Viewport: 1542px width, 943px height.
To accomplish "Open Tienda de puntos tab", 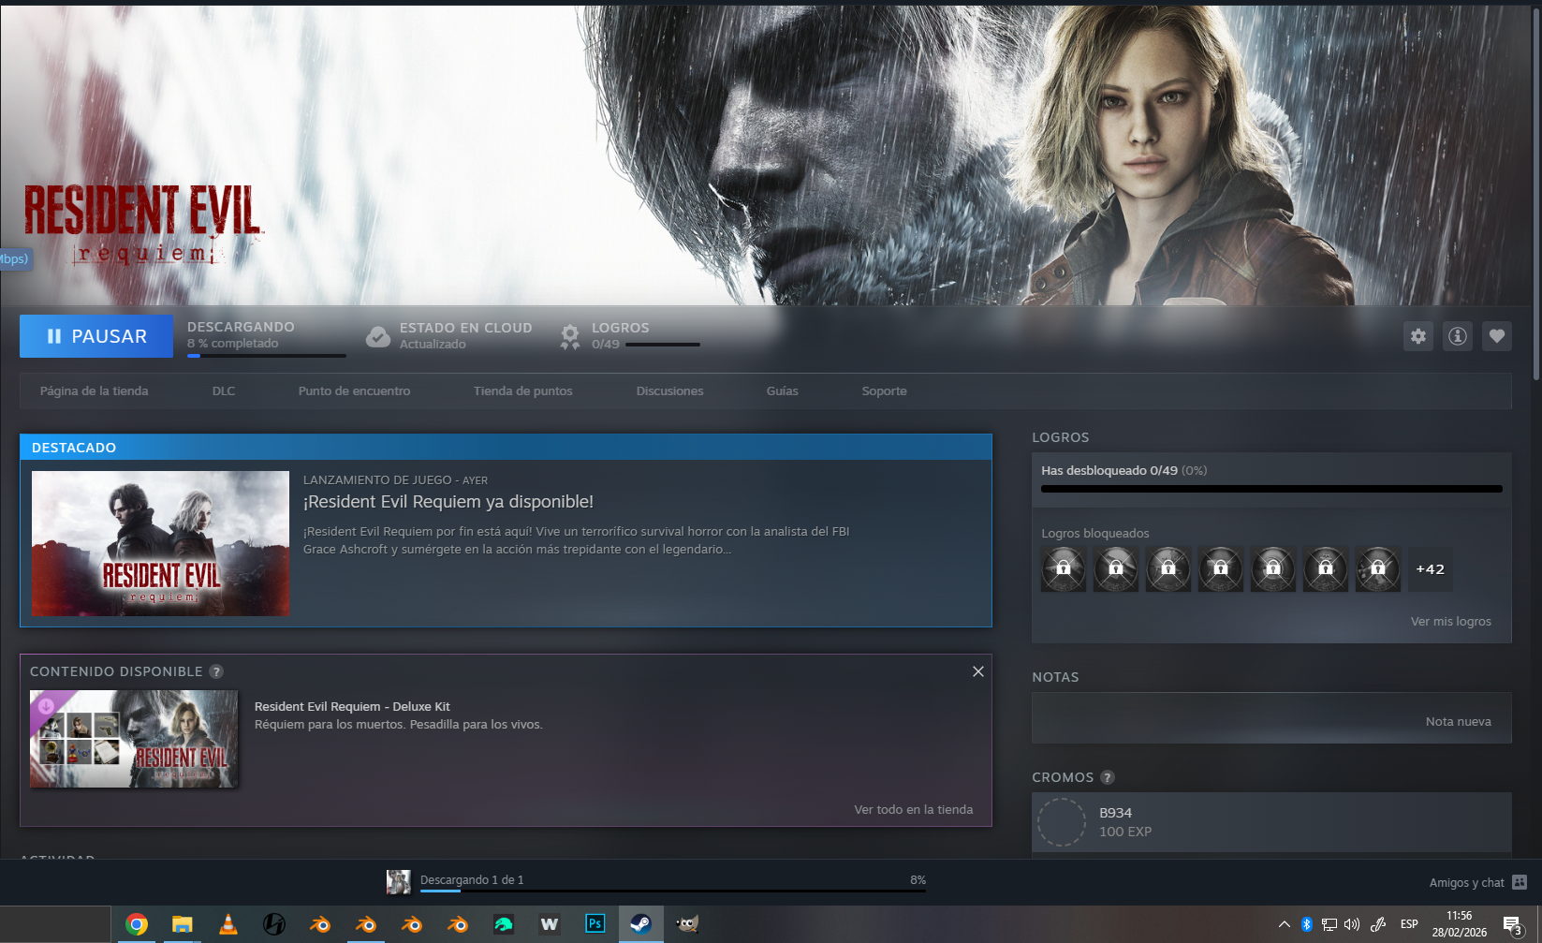I will pos(522,391).
